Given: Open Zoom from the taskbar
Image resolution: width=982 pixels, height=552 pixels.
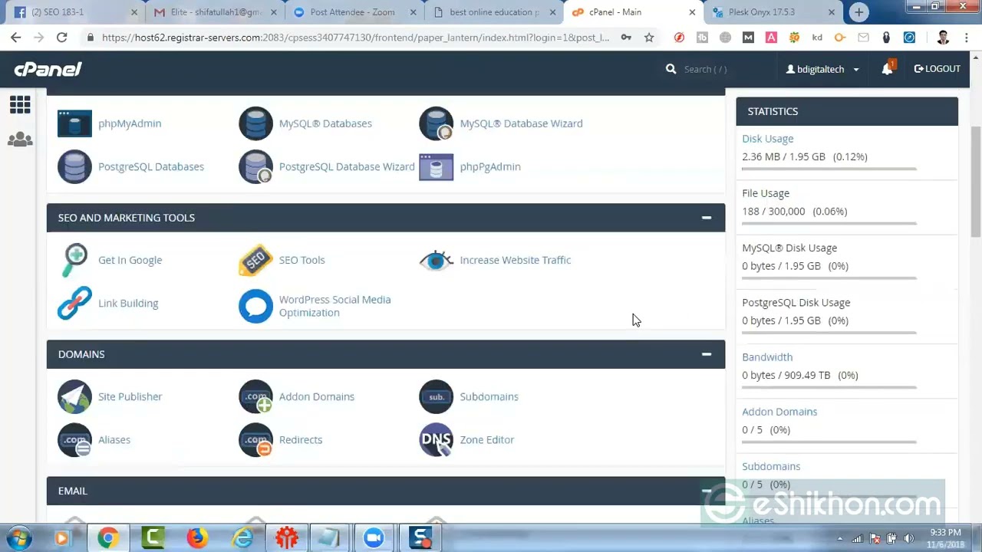Looking at the screenshot, I should 374,537.
